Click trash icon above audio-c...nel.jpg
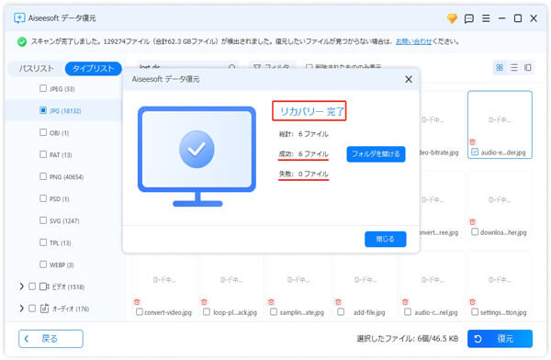The height and width of the screenshot is (360, 551). click(405, 301)
